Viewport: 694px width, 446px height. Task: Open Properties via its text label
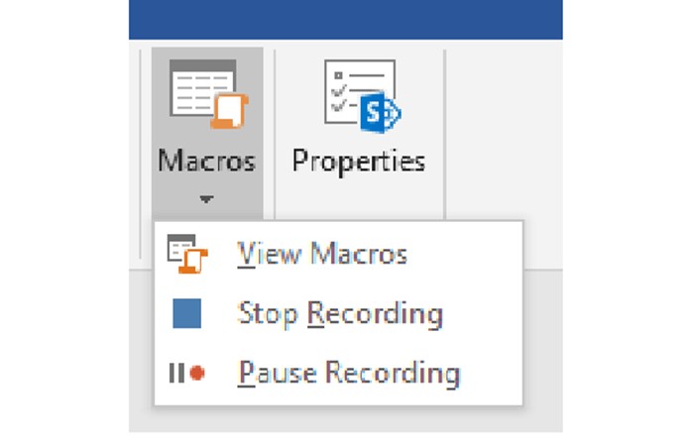[358, 162]
